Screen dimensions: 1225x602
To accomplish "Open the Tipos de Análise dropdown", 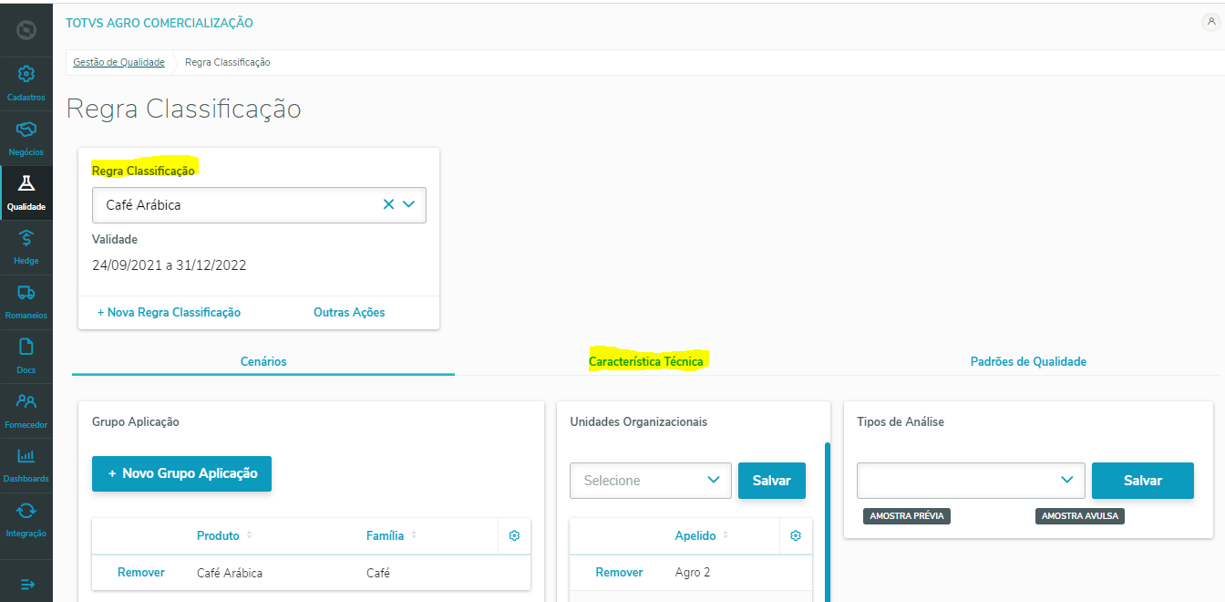I will pos(971,481).
